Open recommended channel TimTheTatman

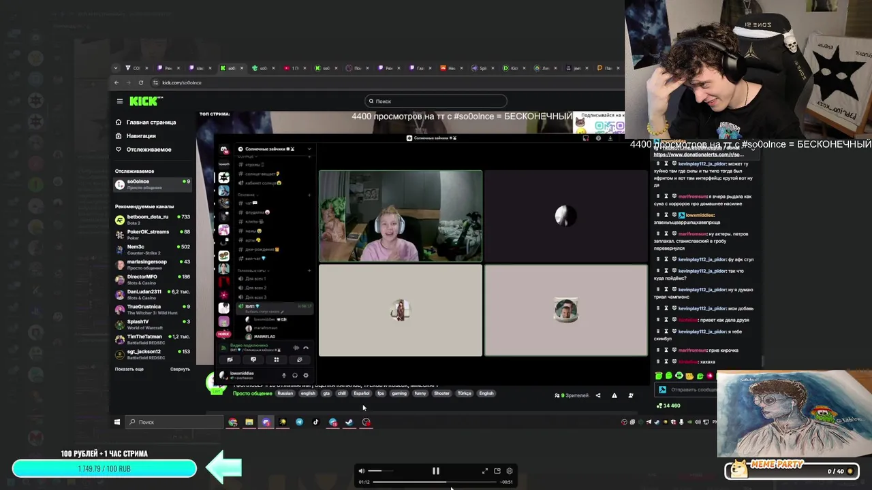[x=153, y=339]
